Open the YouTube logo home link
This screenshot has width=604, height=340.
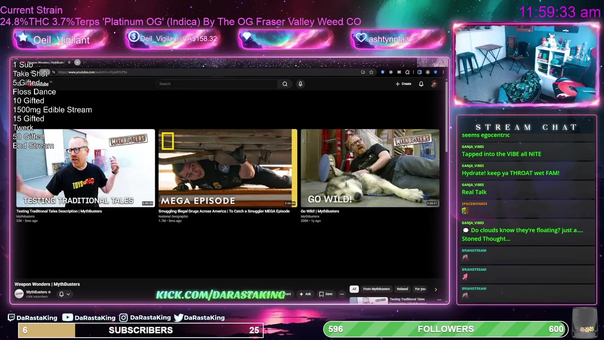pyautogui.click(x=39, y=84)
